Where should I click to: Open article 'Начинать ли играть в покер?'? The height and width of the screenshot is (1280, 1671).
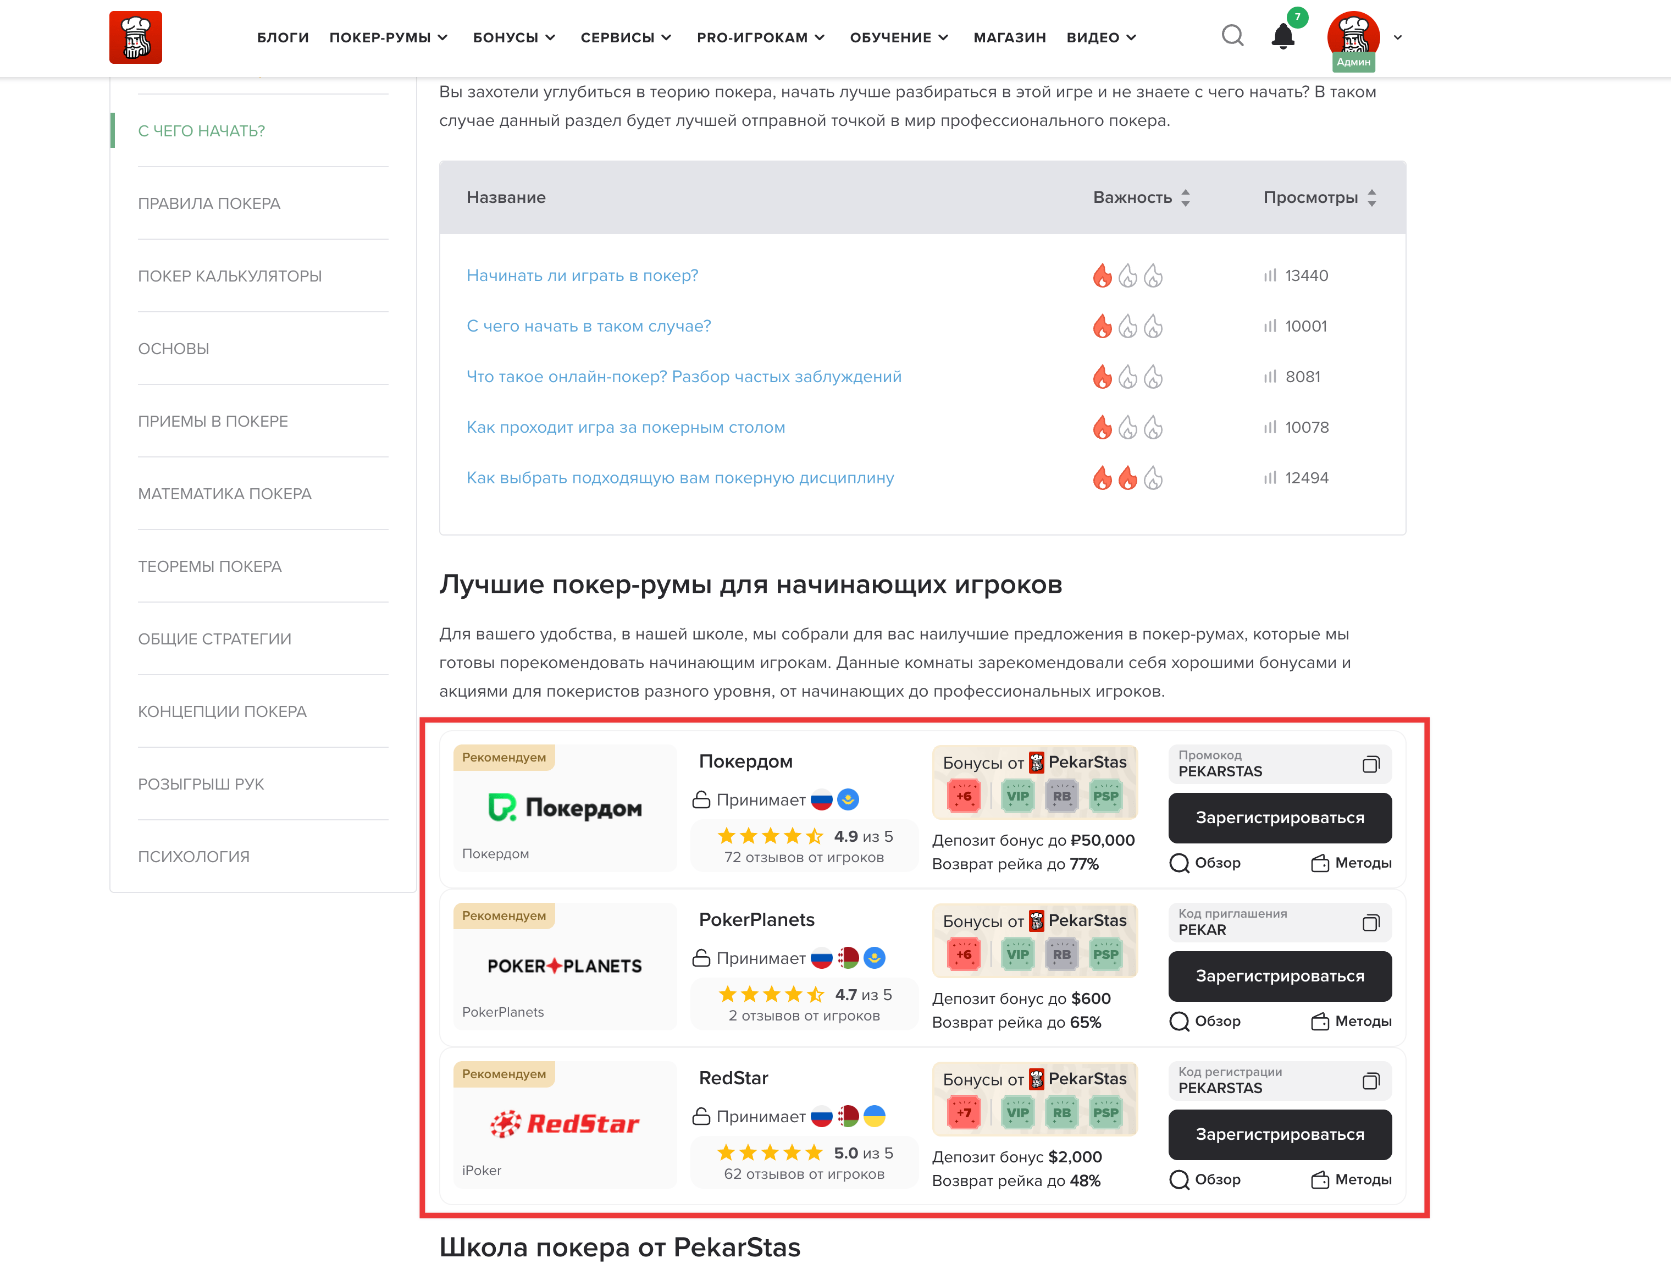582,276
